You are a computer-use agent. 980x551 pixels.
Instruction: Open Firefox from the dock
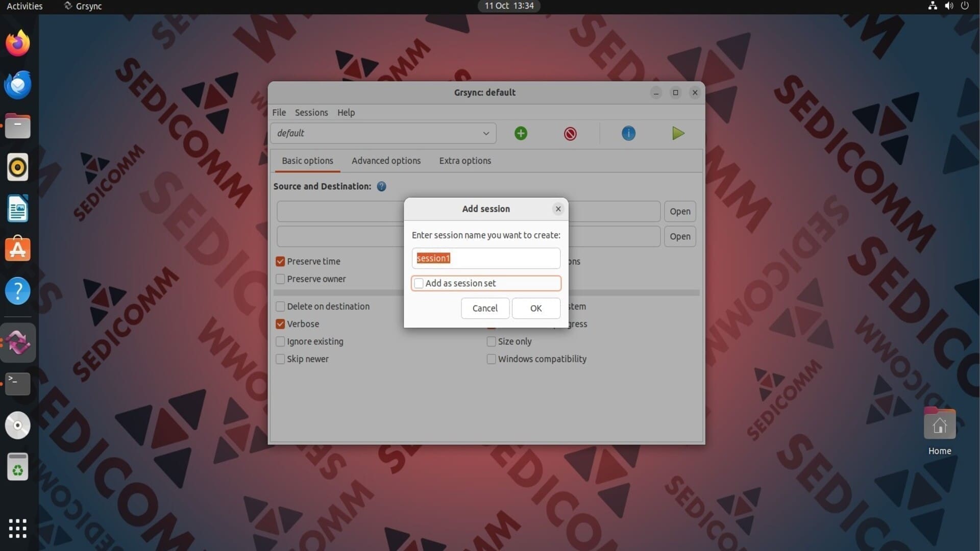pyautogui.click(x=18, y=43)
